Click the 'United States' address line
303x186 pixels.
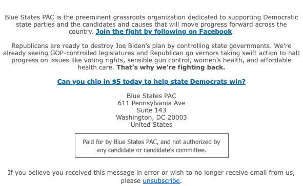[x=151, y=125]
